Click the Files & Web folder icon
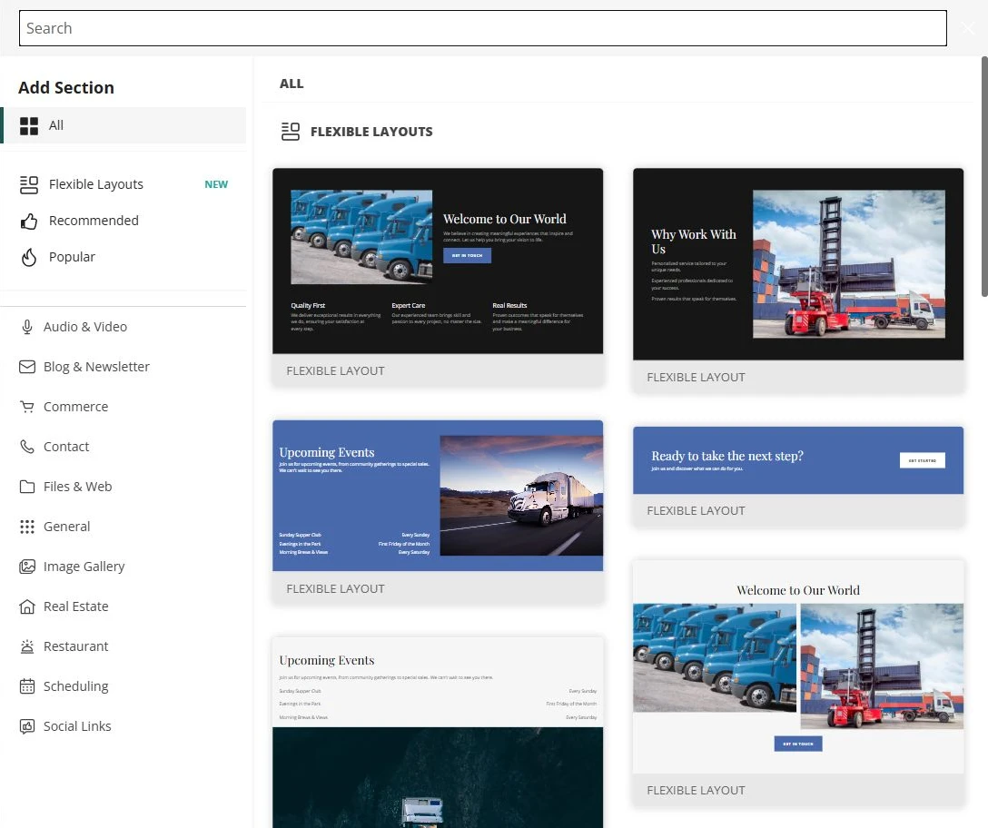The height and width of the screenshot is (828, 988). pyautogui.click(x=27, y=487)
